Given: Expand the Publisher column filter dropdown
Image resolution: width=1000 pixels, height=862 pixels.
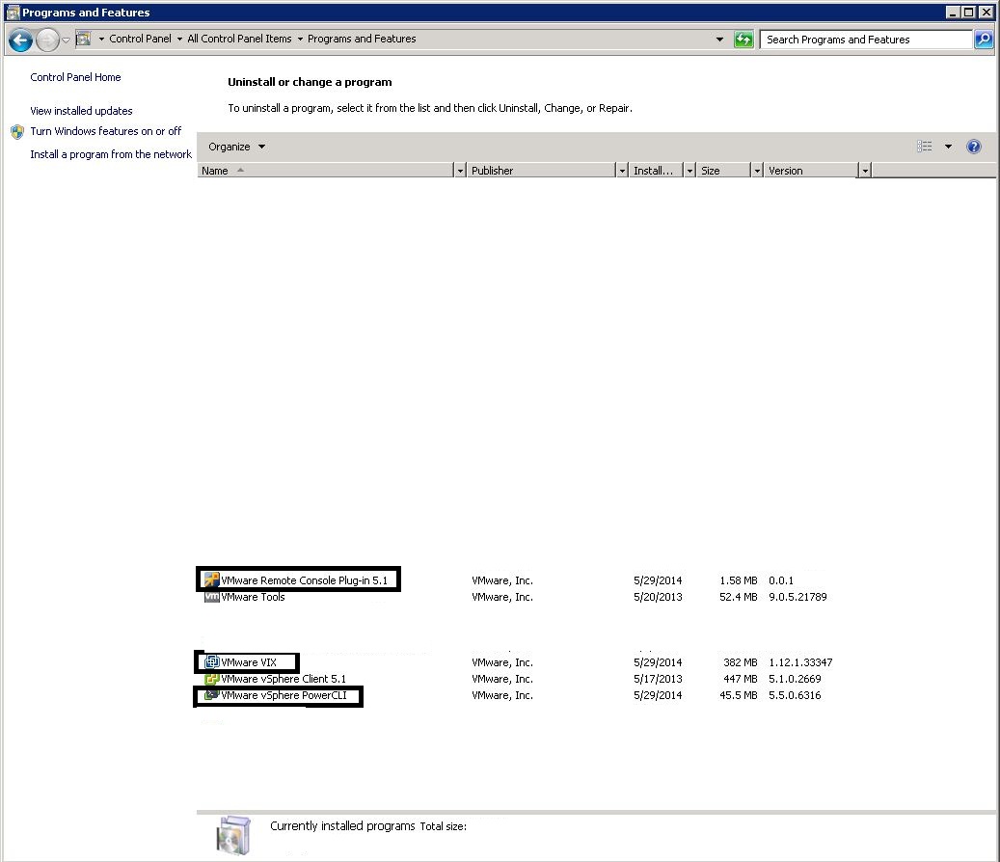Looking at the screenshot, I should point(621,171).
